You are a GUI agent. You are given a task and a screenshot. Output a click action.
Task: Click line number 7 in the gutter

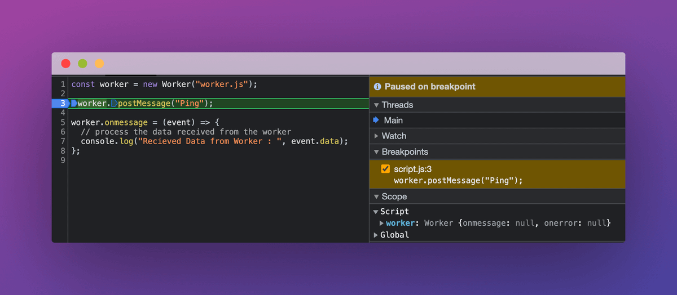click(x=64, y=141)
